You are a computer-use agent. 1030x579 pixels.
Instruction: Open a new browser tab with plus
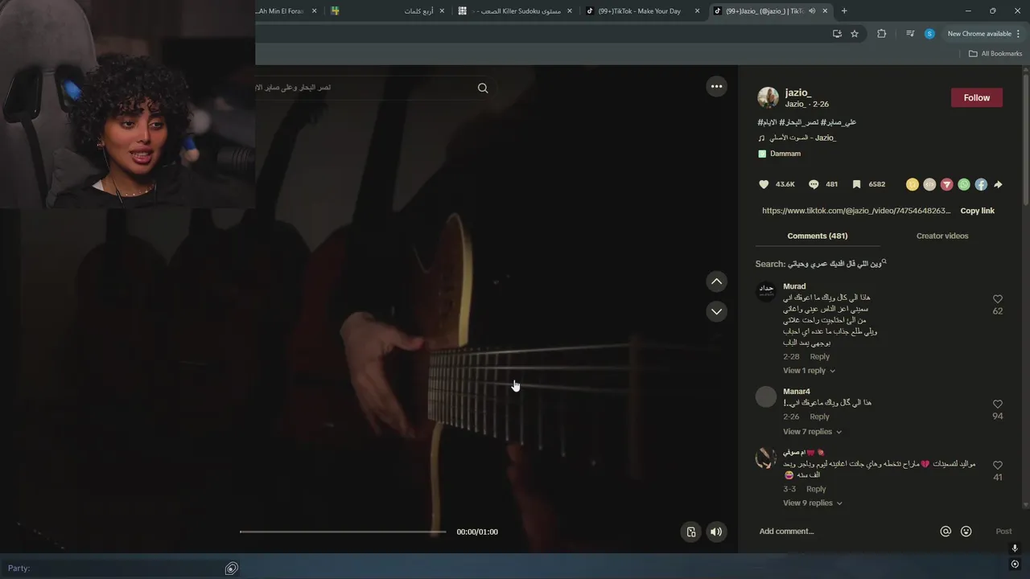tap(844, 11)
